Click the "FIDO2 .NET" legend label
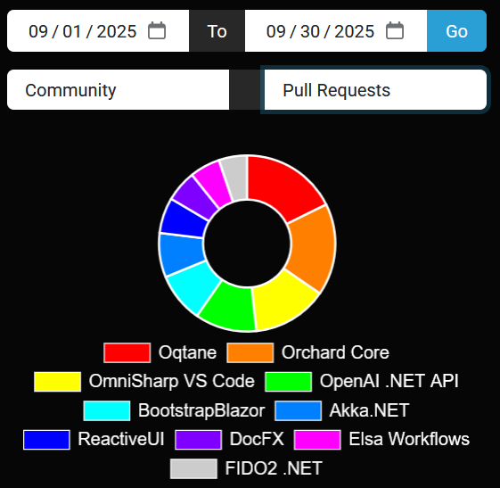The height and width of the screenshot is (488, 500). tap(274, 468)
